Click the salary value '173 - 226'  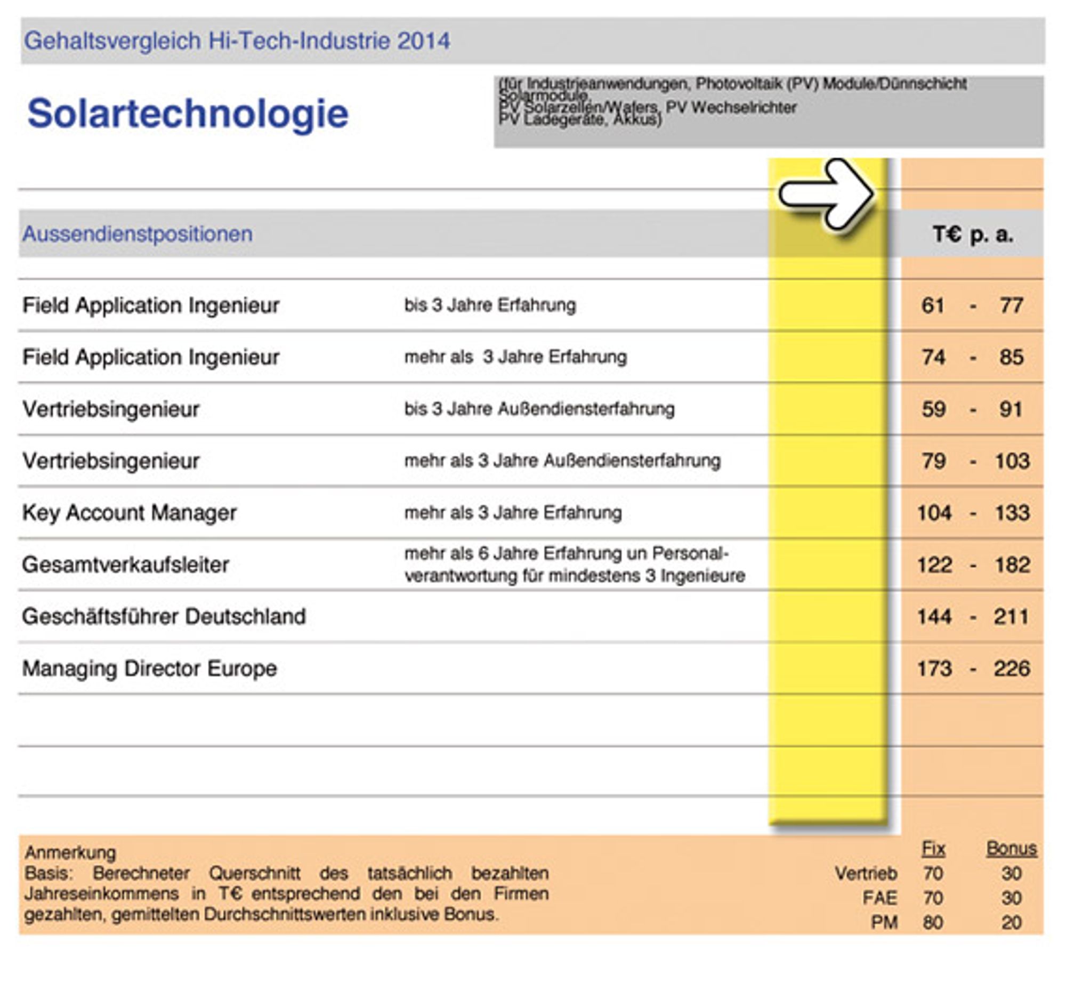[973, 668]
